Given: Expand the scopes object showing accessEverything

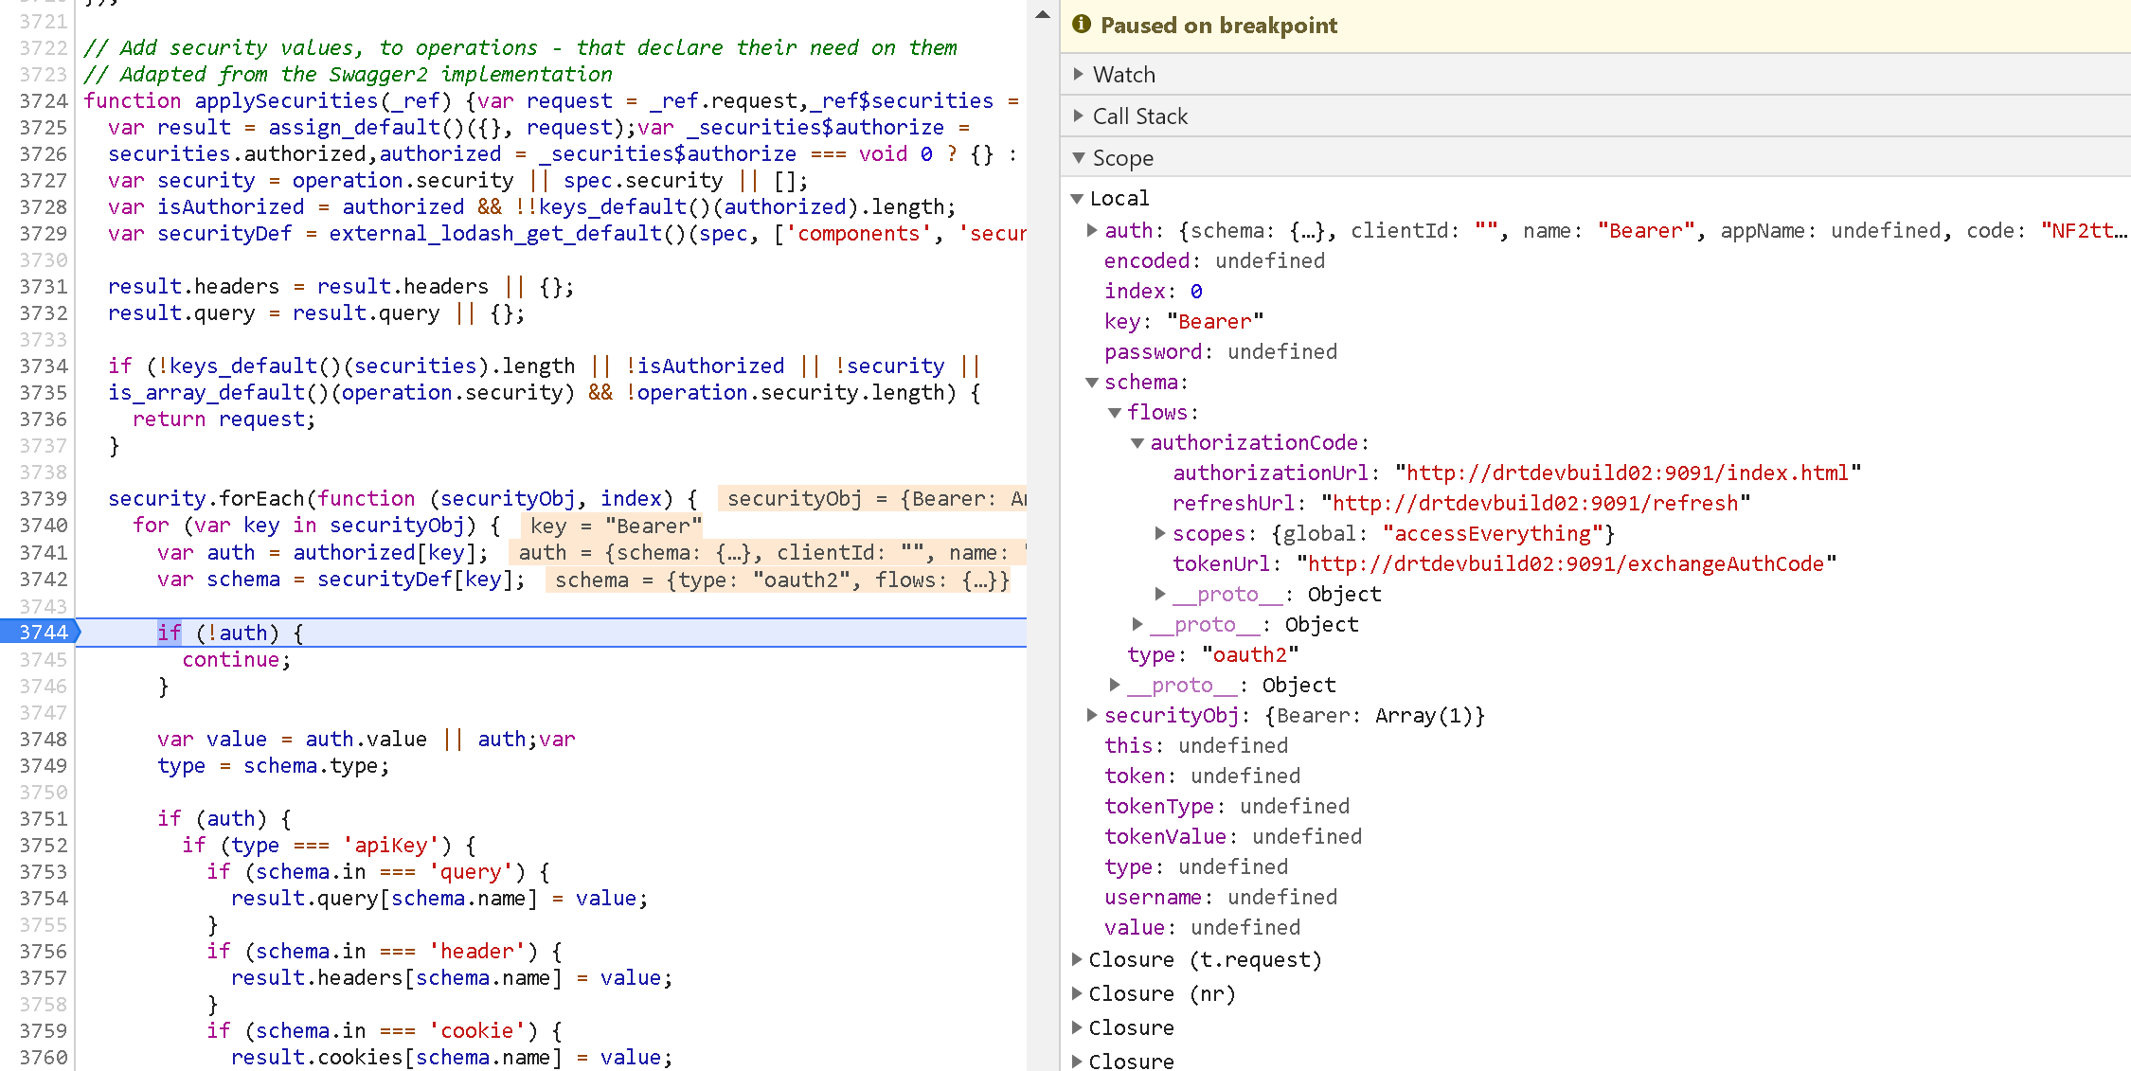Looking at the screenshot, I should (1160, 533).
